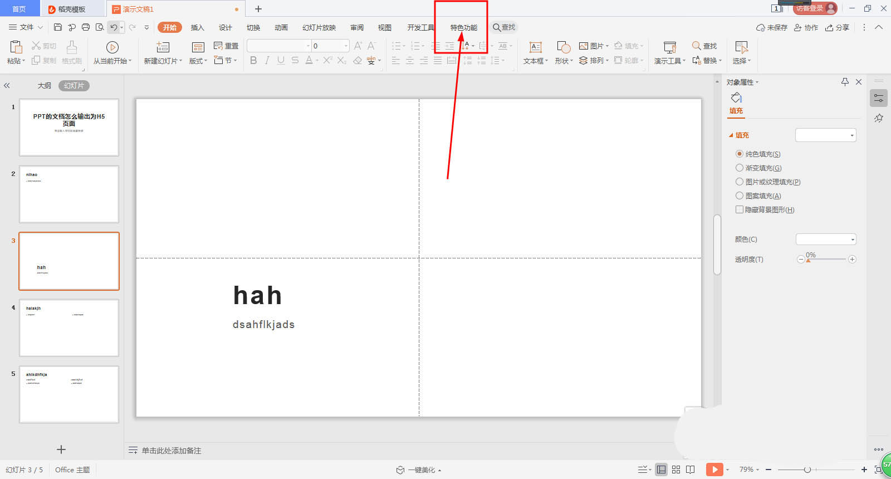Switch to the 插入 ribbon tab

point(197,27)
